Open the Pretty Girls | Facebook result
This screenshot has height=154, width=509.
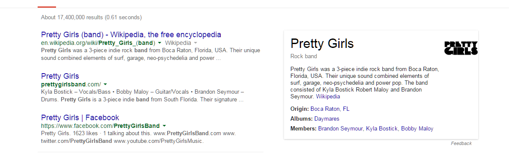(x=80, y=118)
